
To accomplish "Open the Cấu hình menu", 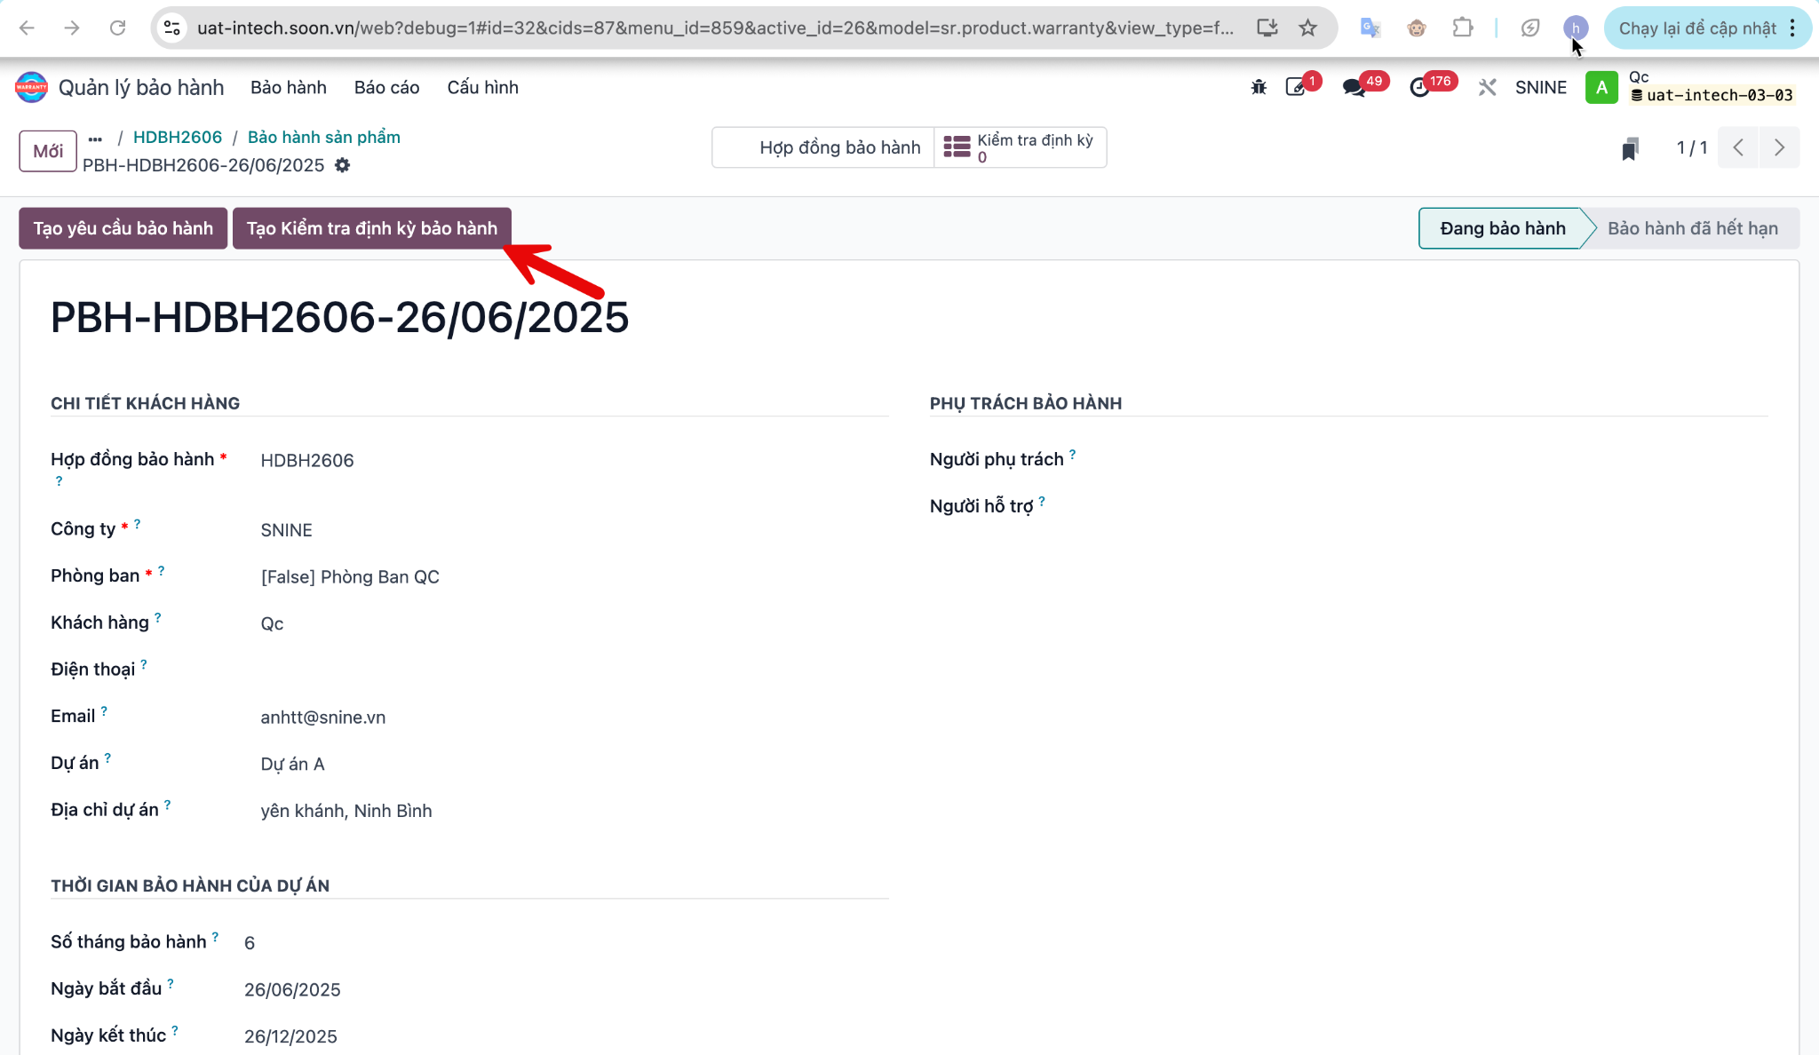I will [482, 87].
